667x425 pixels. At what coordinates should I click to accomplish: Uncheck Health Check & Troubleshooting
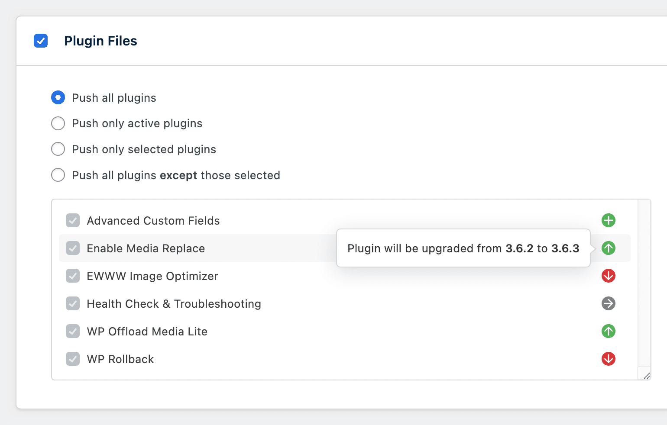tap(73, 303)
